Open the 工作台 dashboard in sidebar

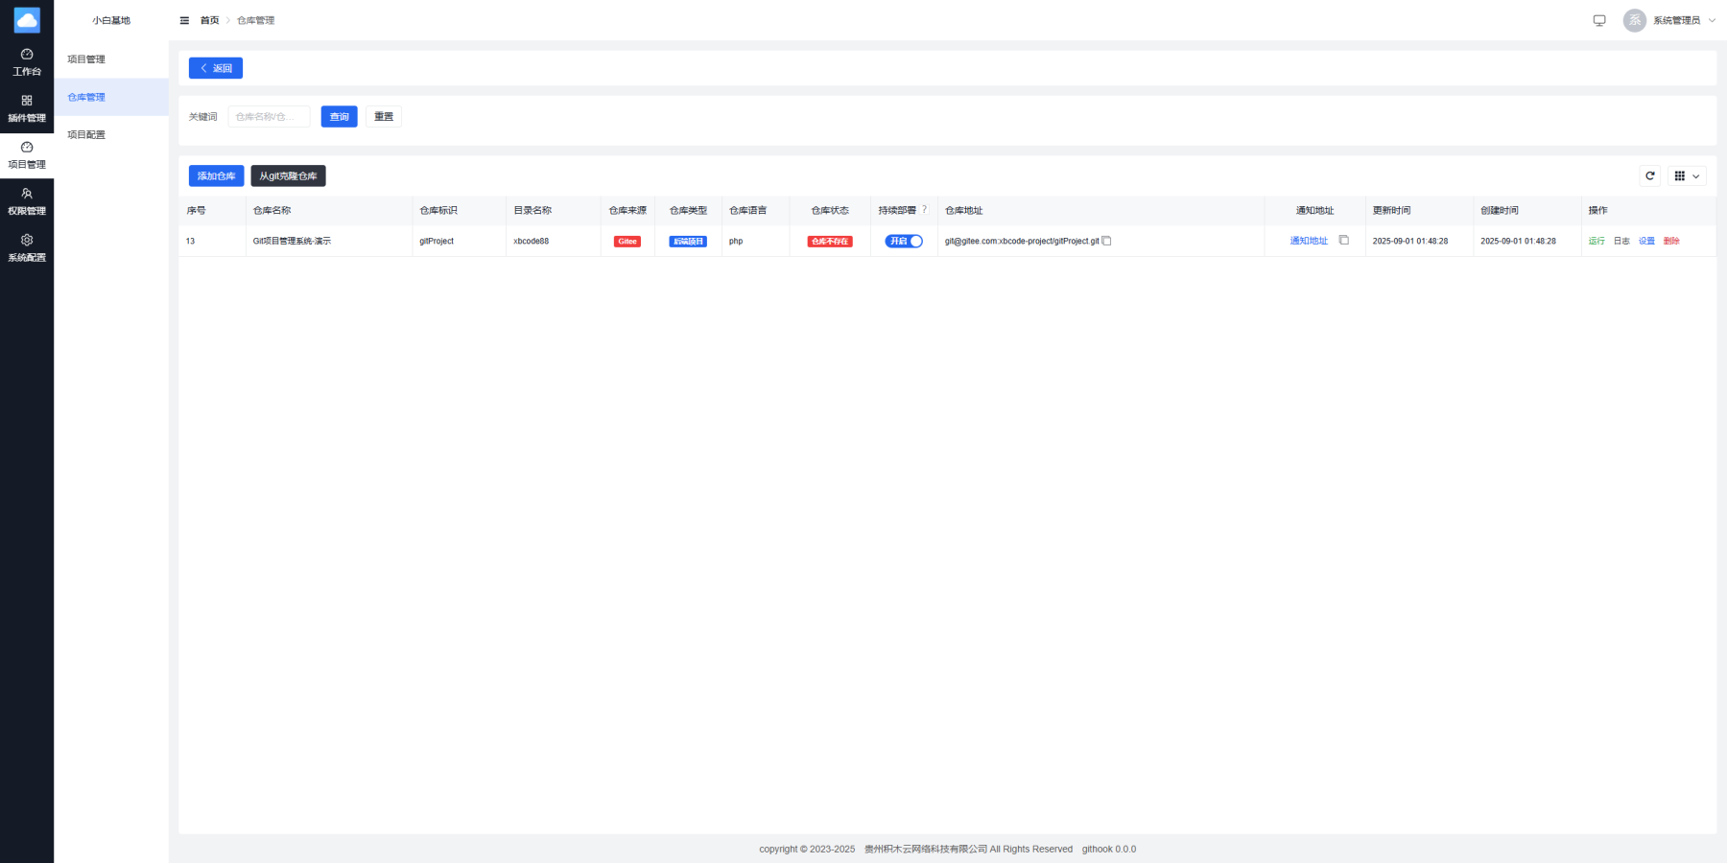click(x=27, y=61)
